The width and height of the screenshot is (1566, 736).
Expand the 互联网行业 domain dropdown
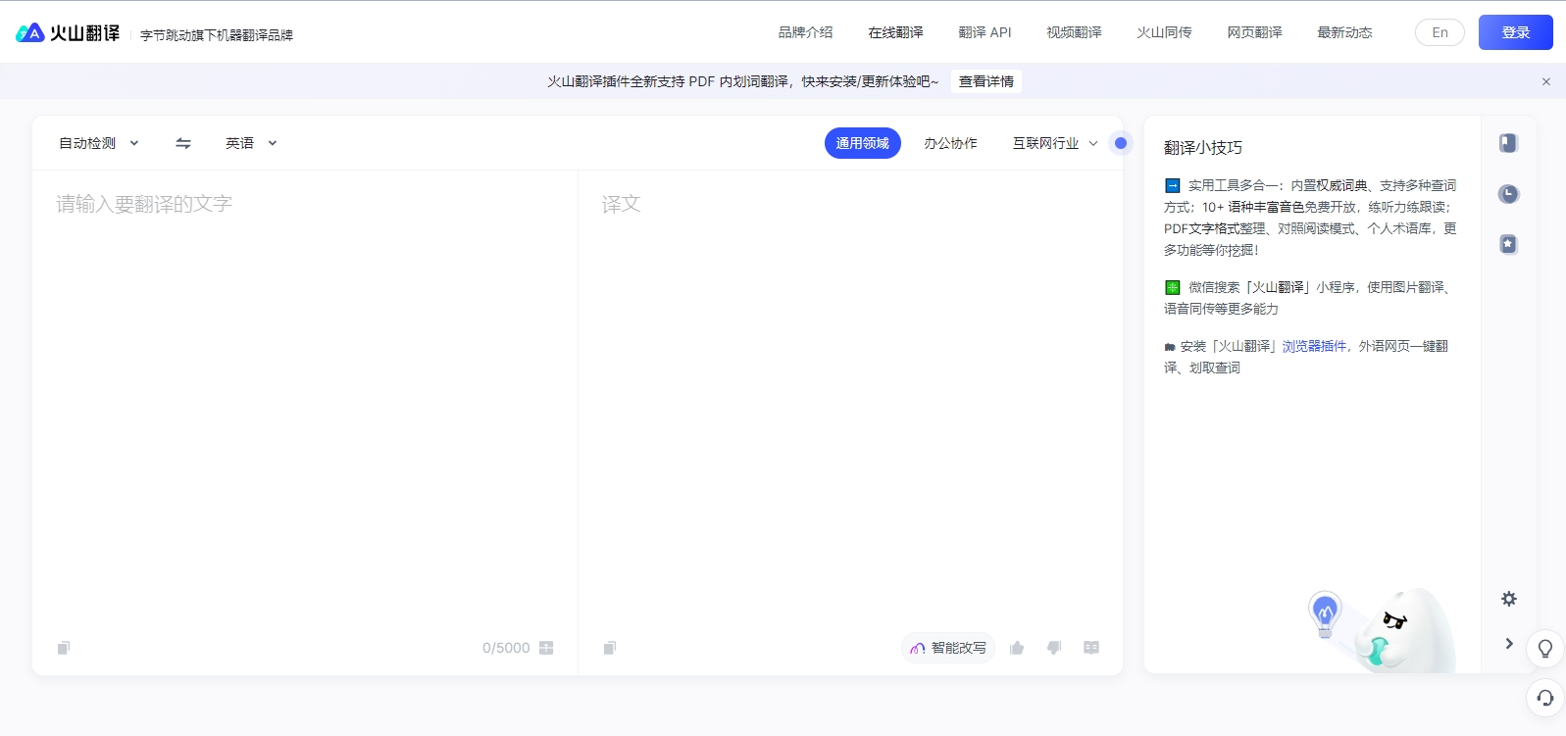[1055, 143]
